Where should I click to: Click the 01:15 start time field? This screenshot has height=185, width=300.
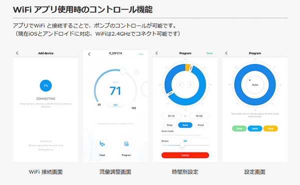click(x=171, y=116)
